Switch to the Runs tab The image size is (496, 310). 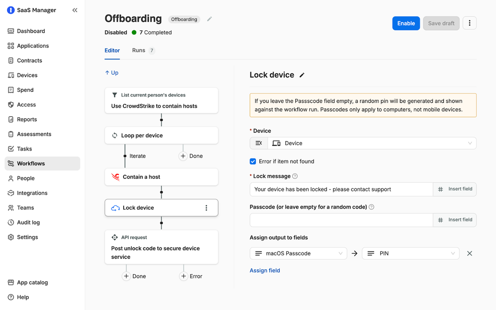139,51
